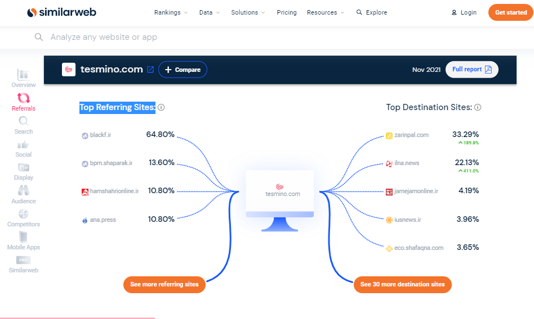Open the hamshahrionline.ir link
Screen dimensions: 534x319
(114, 192)
